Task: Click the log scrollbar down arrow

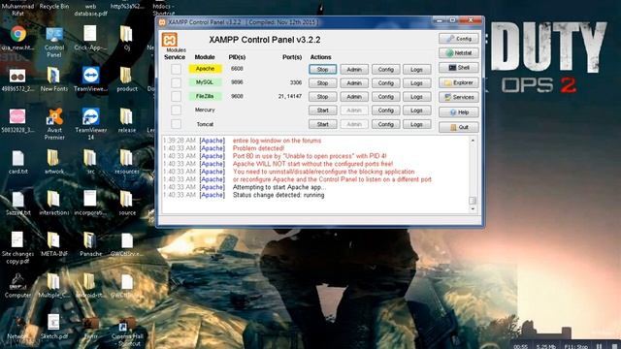Action: (x=473, y=209)
